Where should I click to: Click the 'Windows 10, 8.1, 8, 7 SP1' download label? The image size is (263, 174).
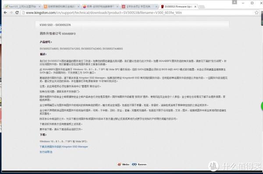pyautogui.click(x=64, y=141)
